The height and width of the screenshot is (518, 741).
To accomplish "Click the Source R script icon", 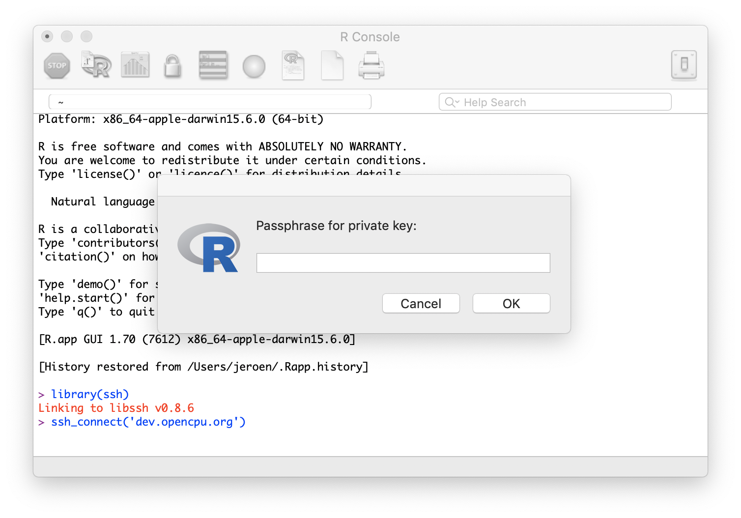I will tap(96, 66).
